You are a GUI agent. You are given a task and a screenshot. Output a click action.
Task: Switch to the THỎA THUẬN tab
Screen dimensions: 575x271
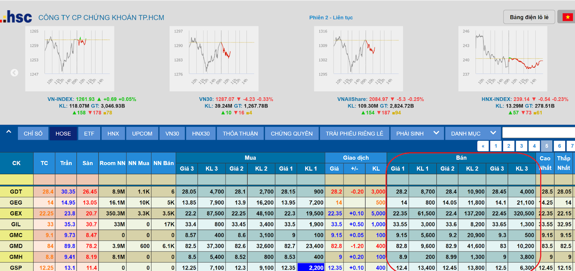click(240, 134)
